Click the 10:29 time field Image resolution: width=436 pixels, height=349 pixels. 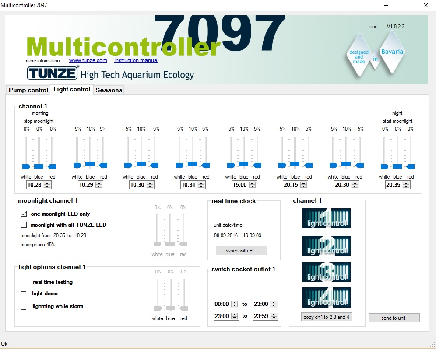pyautogui.click(x=90, y=185)
